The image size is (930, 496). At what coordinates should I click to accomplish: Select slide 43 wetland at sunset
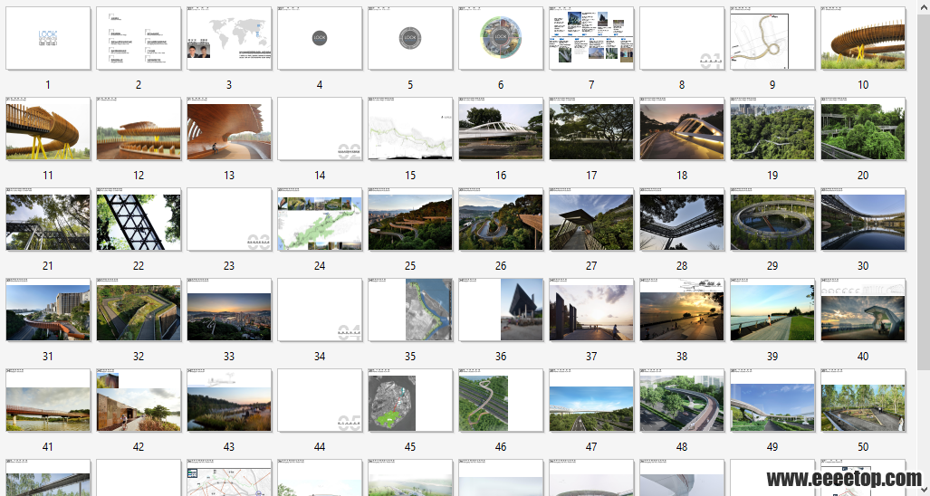[229, 401]
